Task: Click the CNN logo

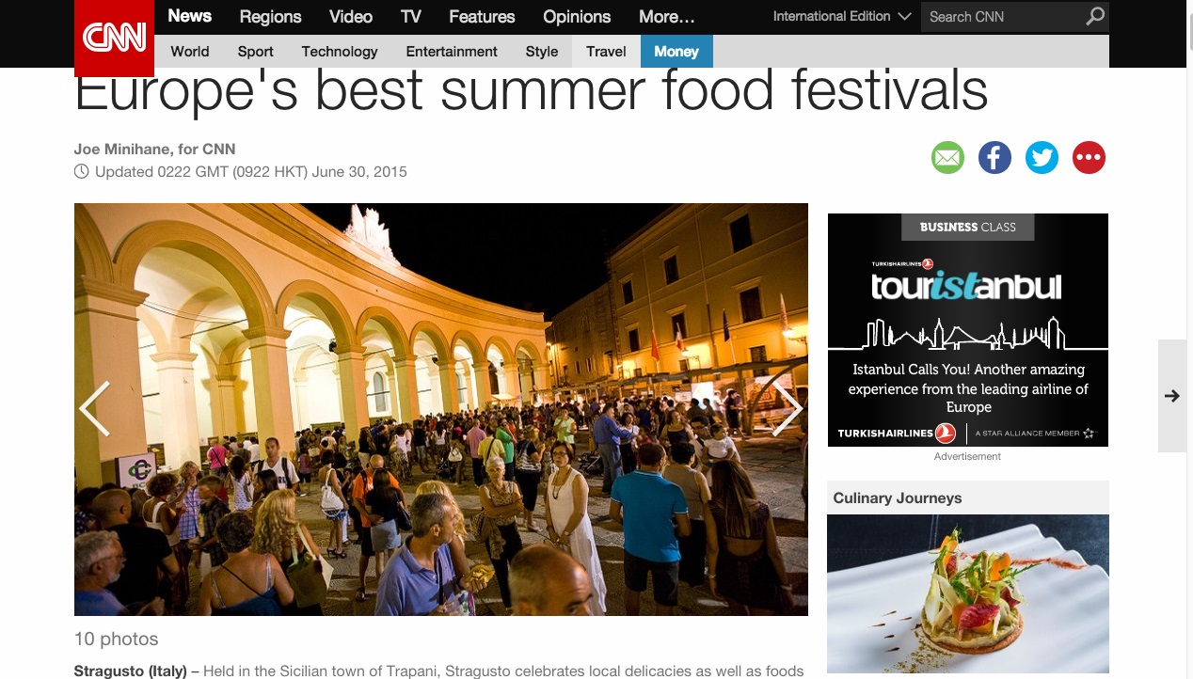Action: tap(114, 38)
